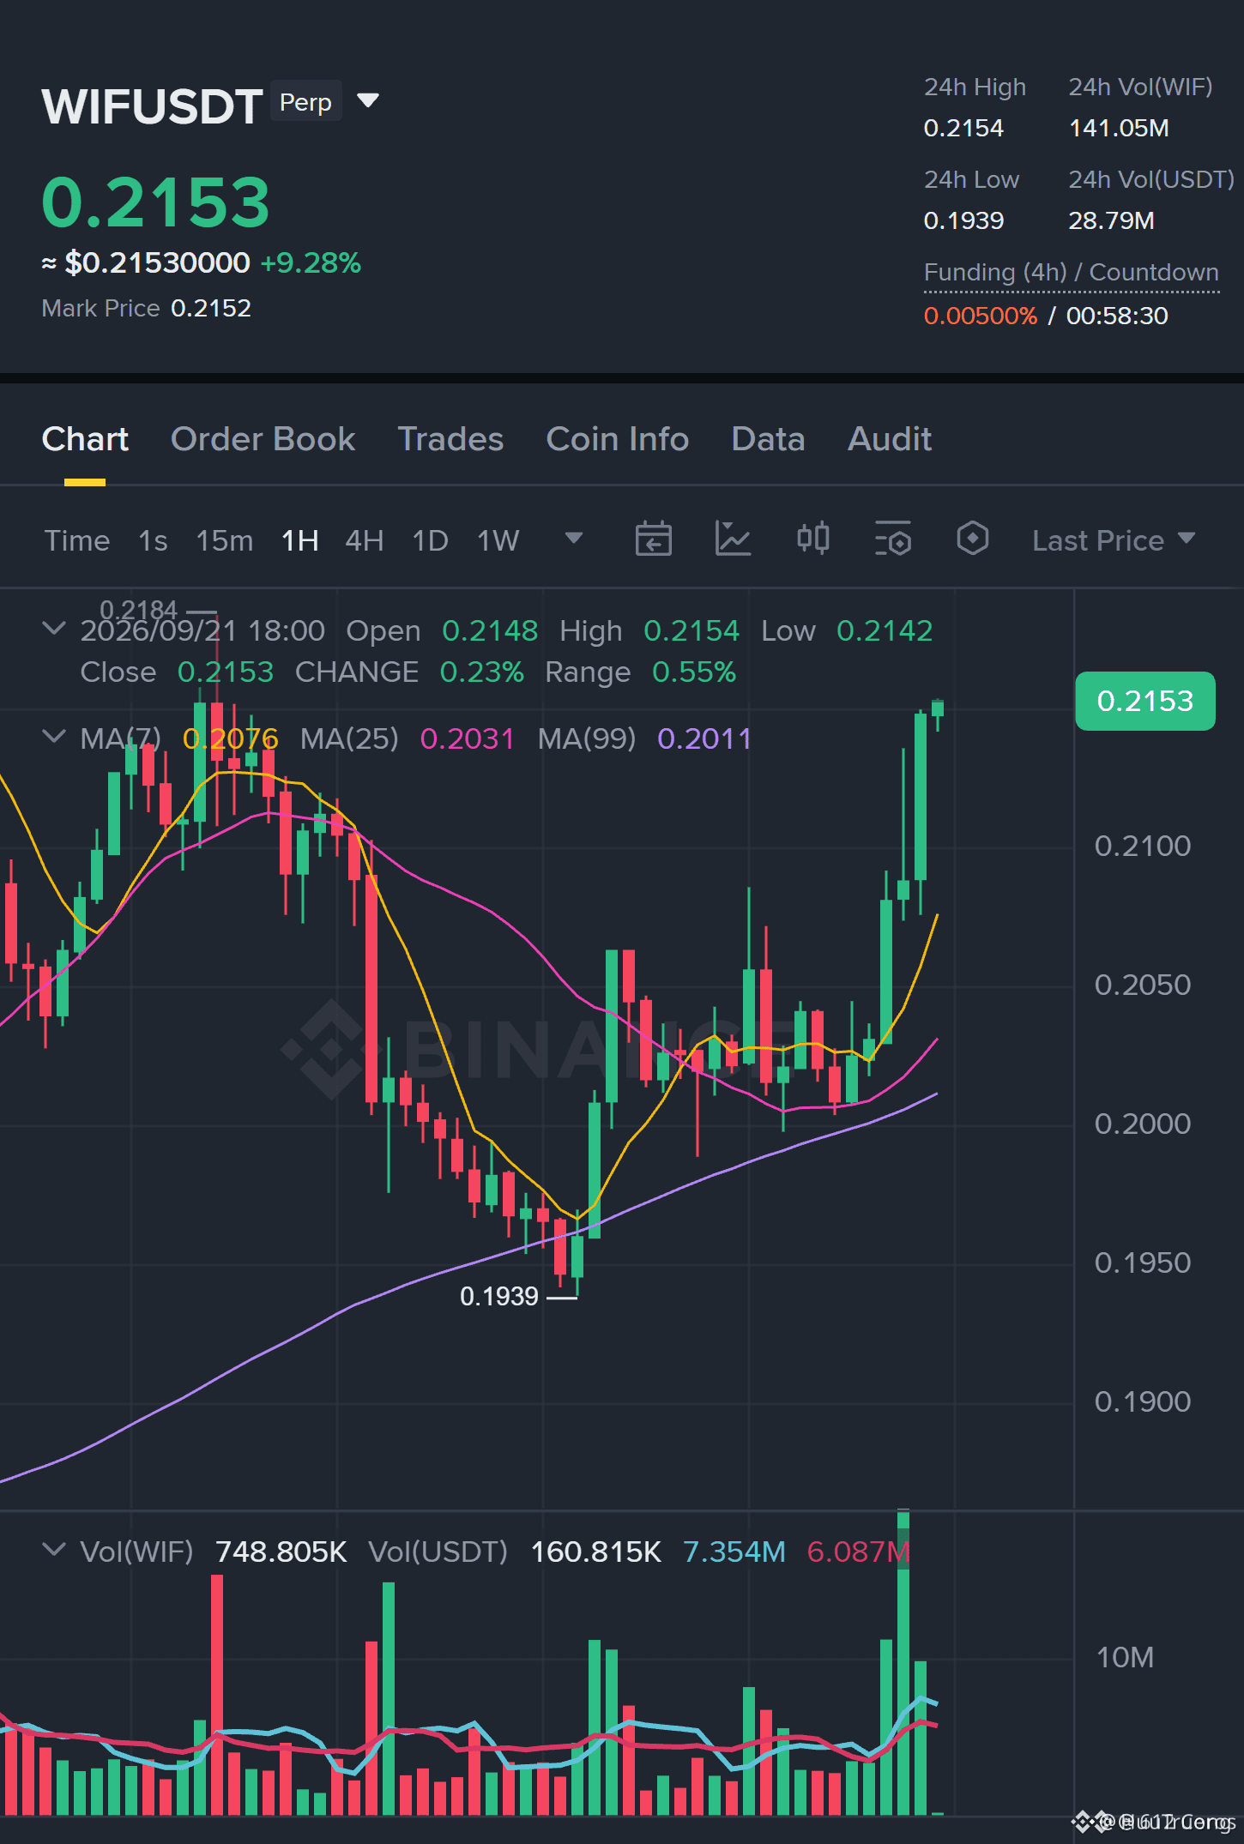Open the Last Price dropdown

point(1114,540)
